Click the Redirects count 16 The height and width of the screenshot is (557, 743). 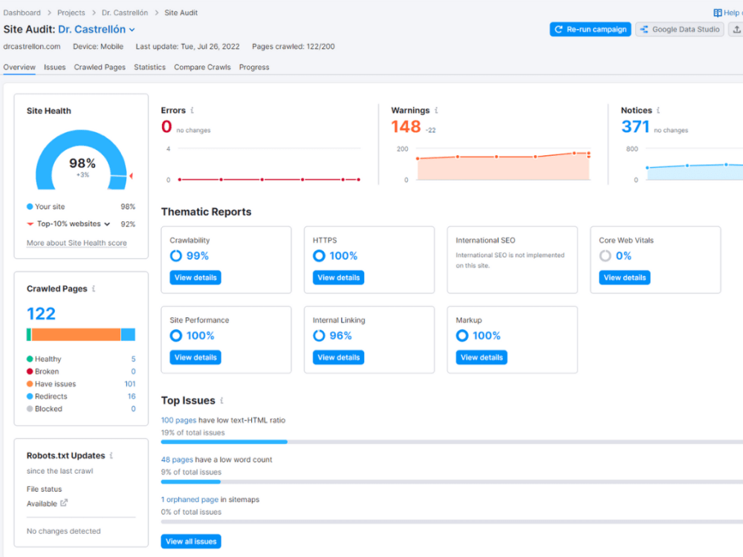coord(132,396)
